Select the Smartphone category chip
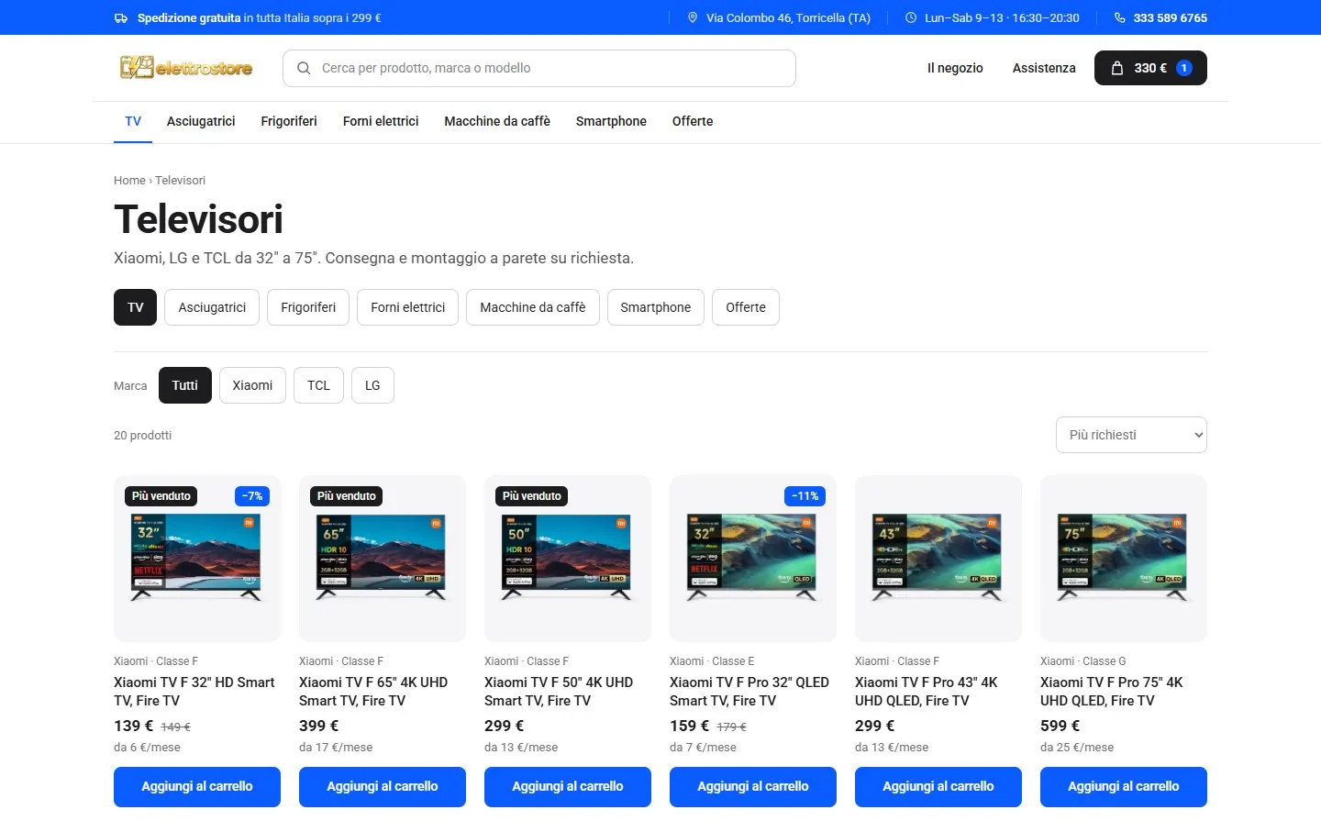Screen dimensions: 1321x821 (656, 307)
